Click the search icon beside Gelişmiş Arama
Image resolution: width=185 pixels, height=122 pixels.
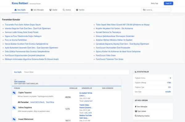pos(136,116)
